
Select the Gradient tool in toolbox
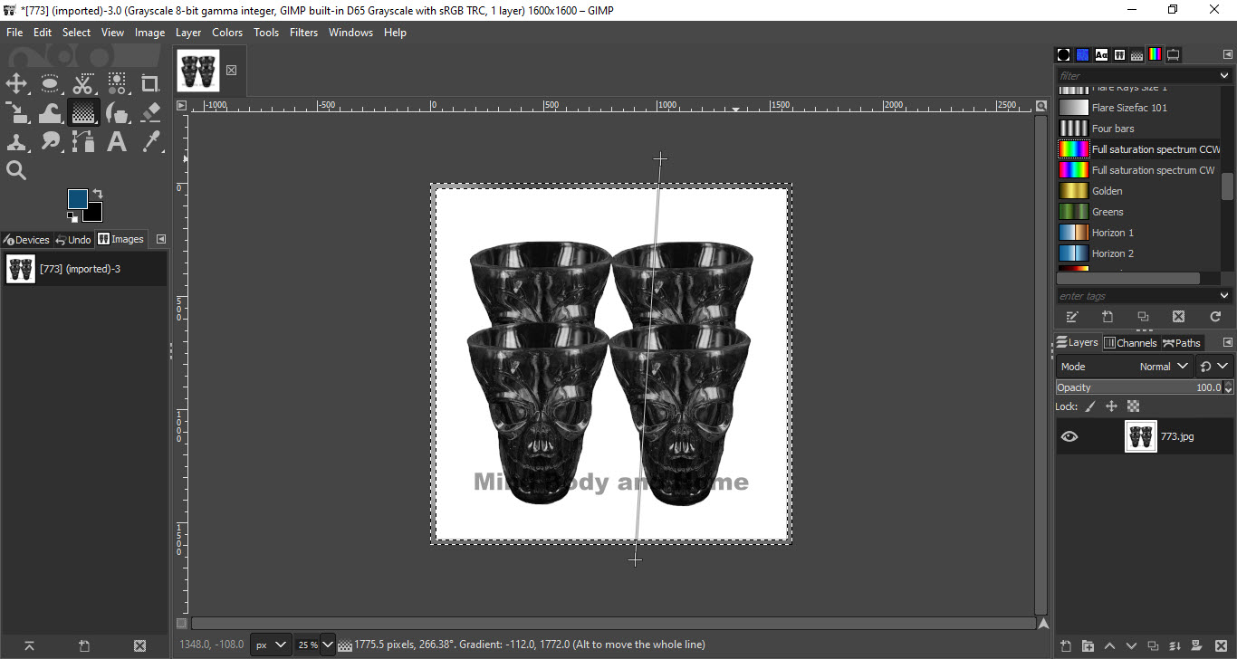click(83, 113)
